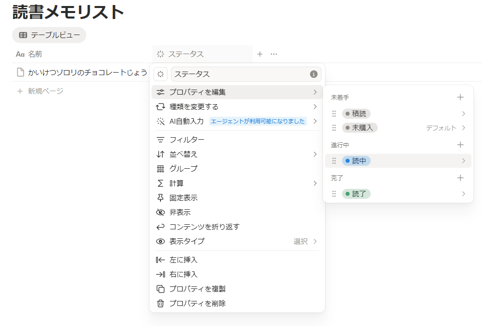
Task: Click the drag handle beside 積読 option
Action: (334, 114)
